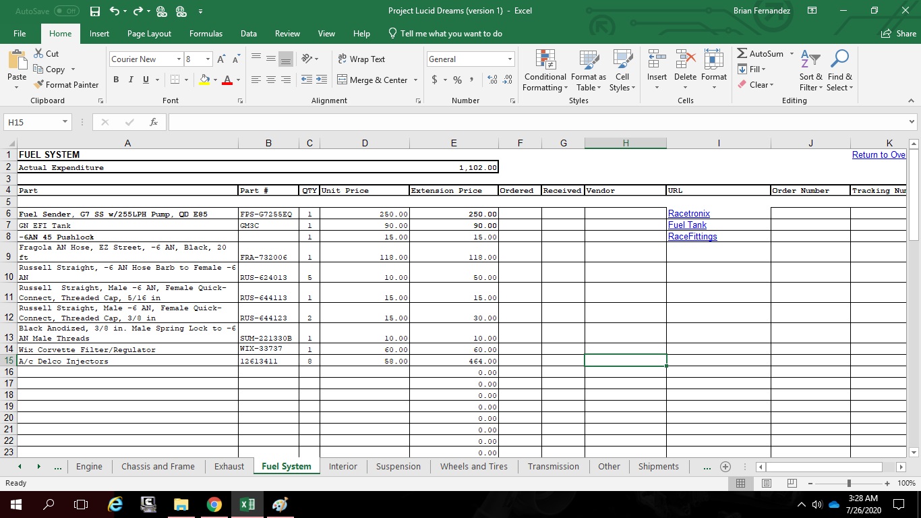This screenshot has height=518, width=921.
Task: Click the Fill Color bucket swatch
Action: 204,80
